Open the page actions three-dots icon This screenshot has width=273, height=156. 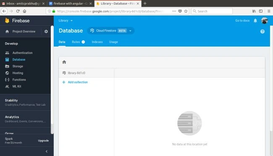pos(174,11)
